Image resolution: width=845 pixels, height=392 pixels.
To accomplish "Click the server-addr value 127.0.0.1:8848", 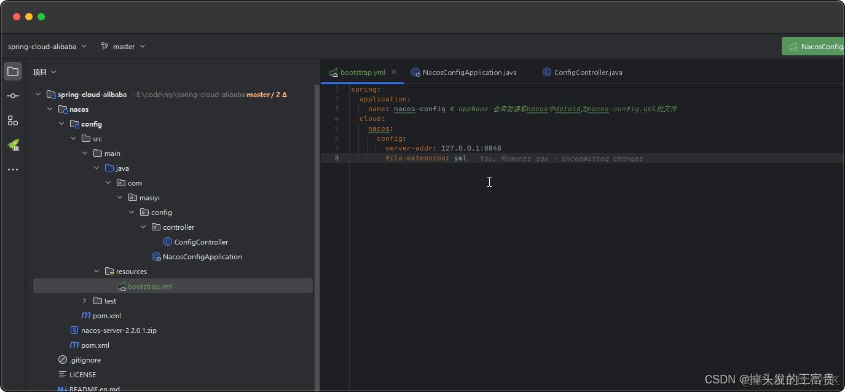I will click(471, 148).
